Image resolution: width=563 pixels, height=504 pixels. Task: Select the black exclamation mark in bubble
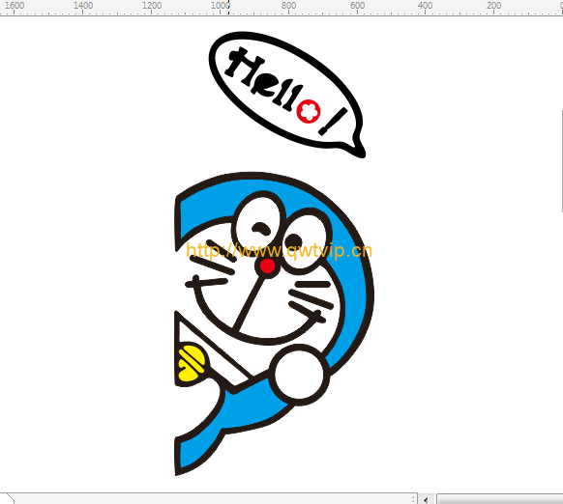tap(333, 122)
